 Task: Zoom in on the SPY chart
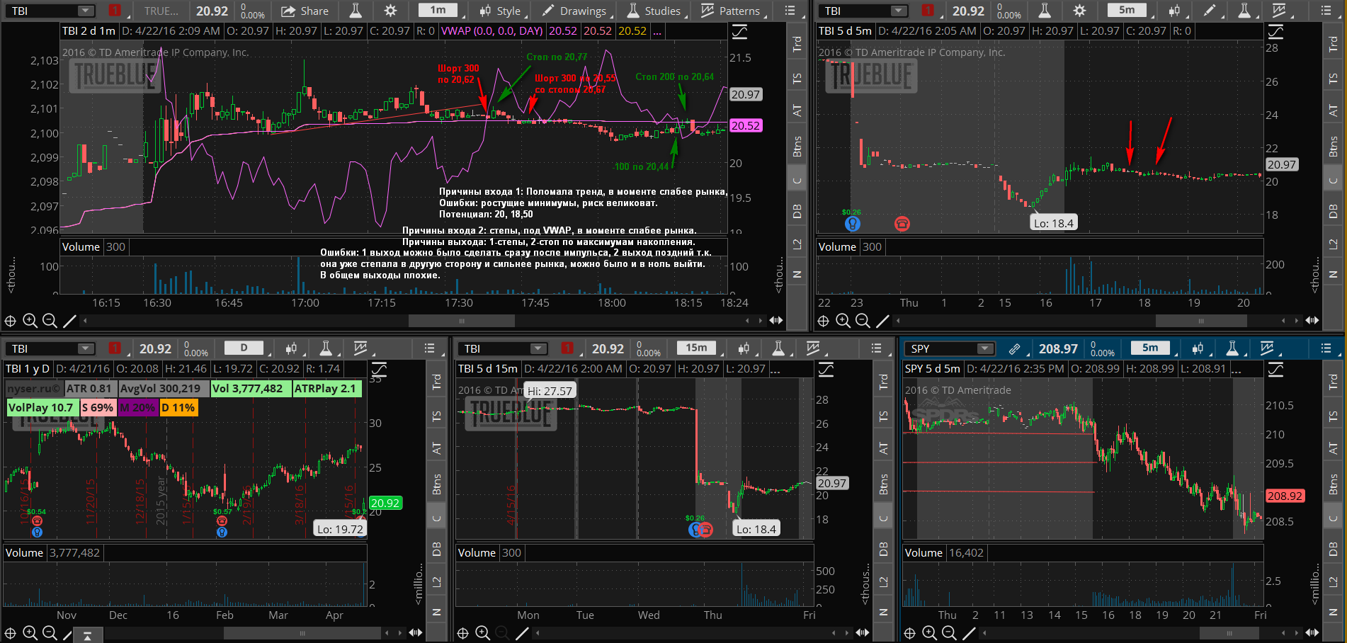coord(929,633)
